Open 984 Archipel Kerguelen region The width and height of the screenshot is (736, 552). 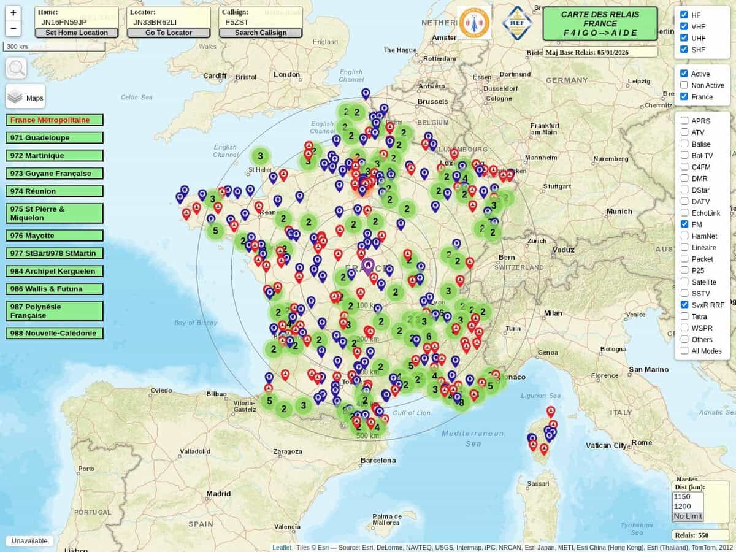55,270
